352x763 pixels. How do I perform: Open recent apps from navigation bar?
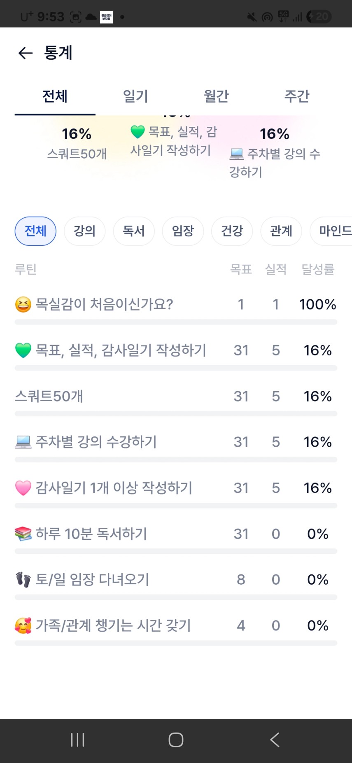click(77, 740)
